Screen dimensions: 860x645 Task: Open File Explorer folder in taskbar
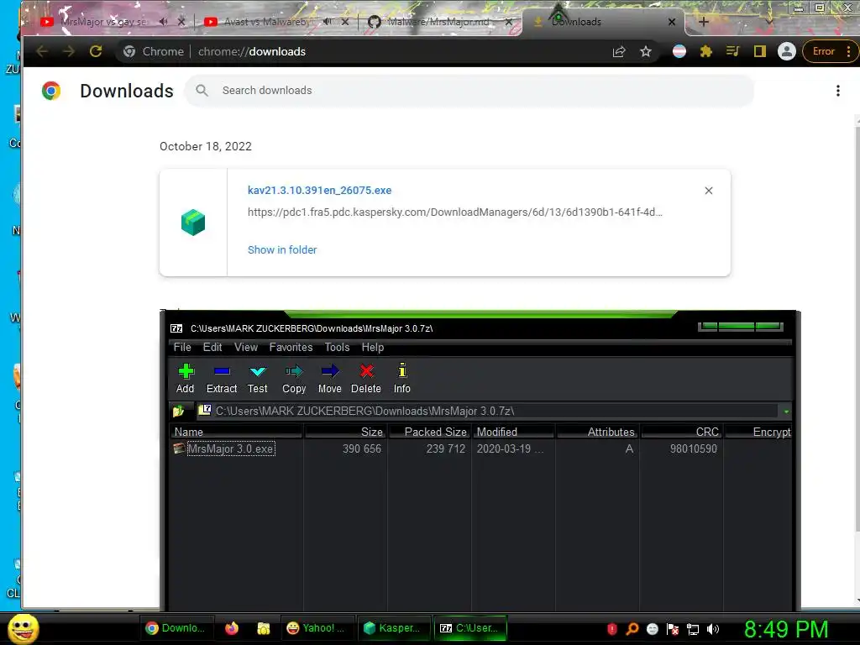[x=263, y=628]
